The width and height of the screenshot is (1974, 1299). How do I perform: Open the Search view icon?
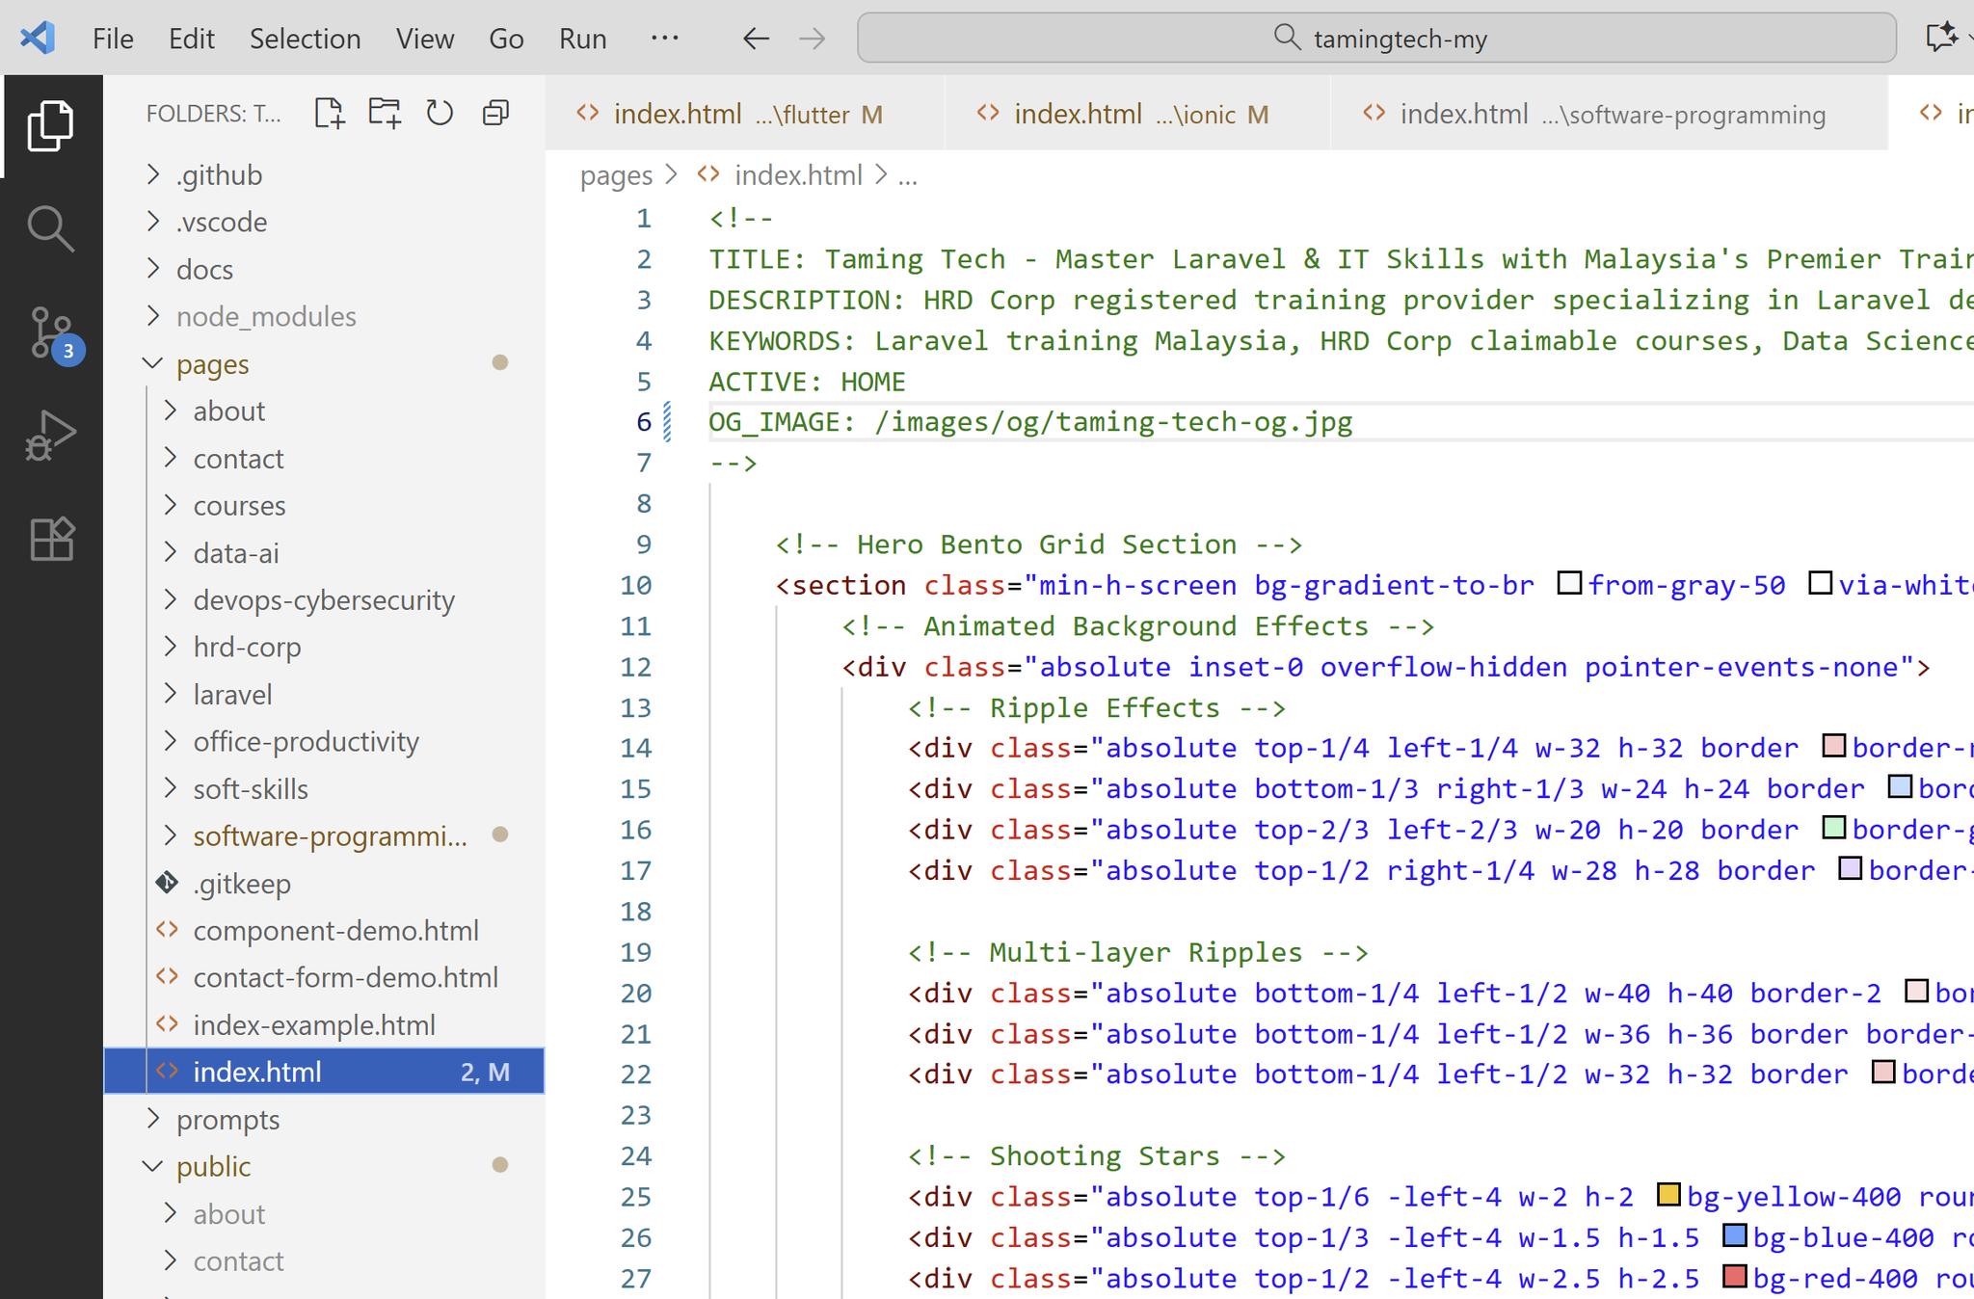(x=51, y=229)
